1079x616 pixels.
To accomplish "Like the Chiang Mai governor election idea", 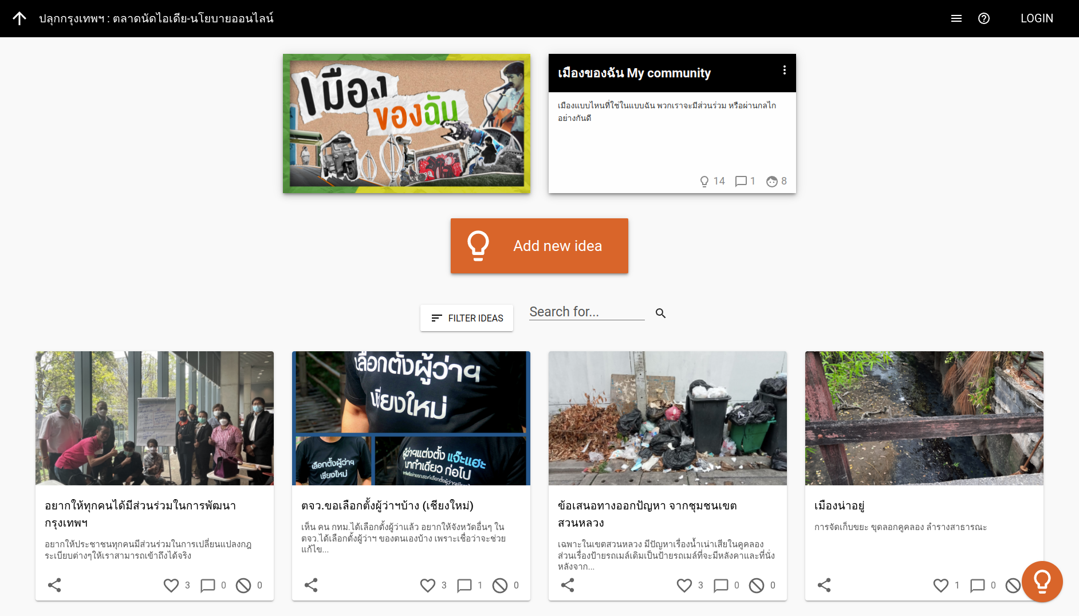I will click(428, 585).
